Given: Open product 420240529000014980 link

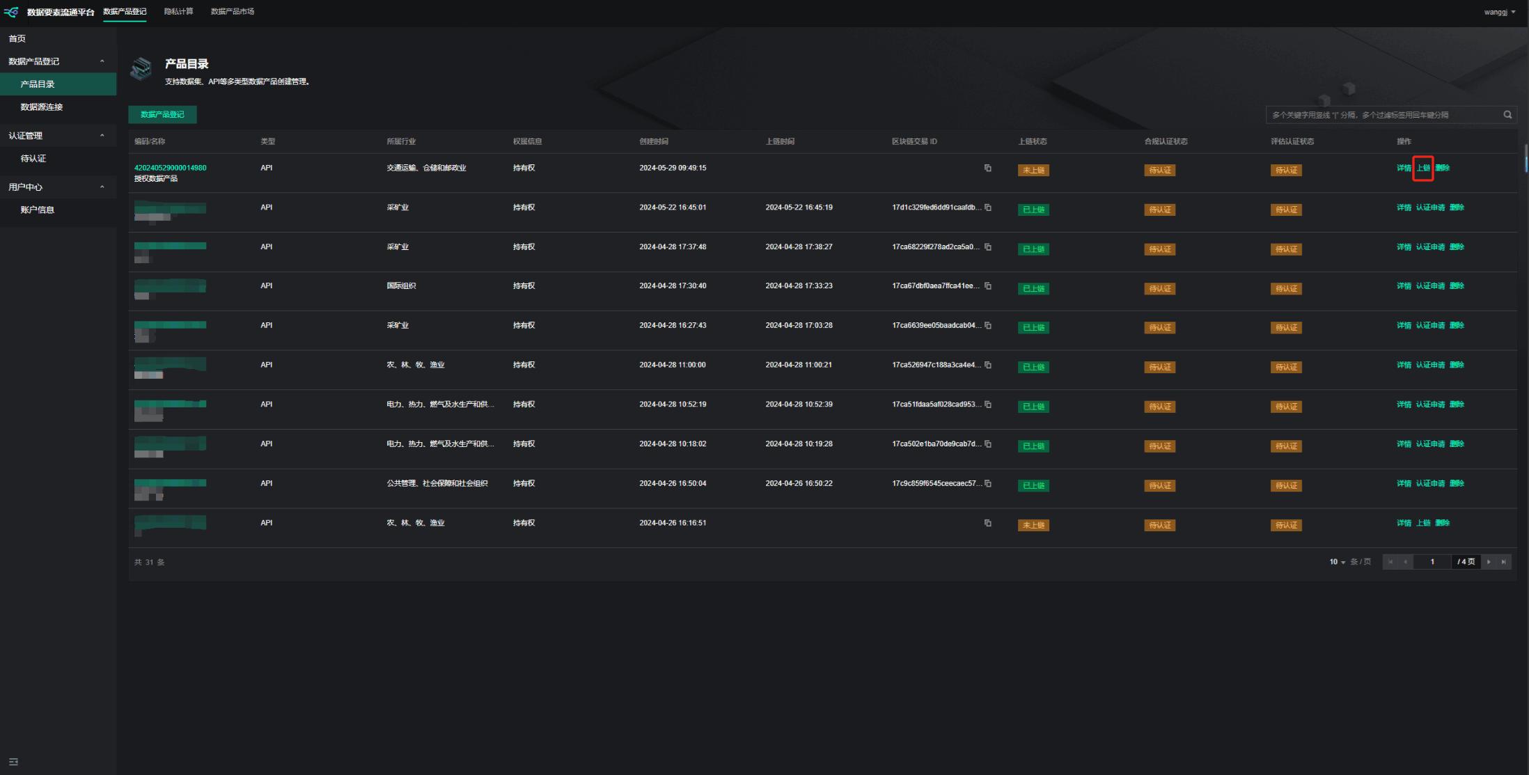Looking at the screenshot, I should point(170,168).
